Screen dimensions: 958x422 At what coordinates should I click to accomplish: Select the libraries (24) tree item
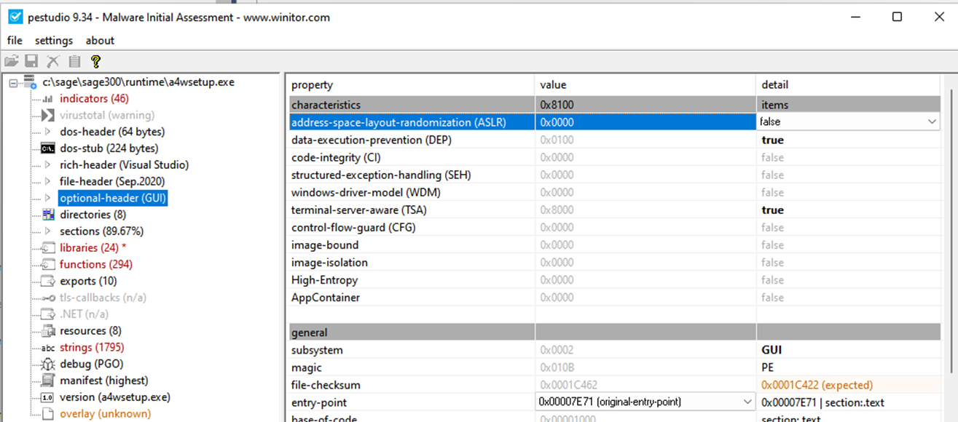pyautogui.click(x=88, y=248)
